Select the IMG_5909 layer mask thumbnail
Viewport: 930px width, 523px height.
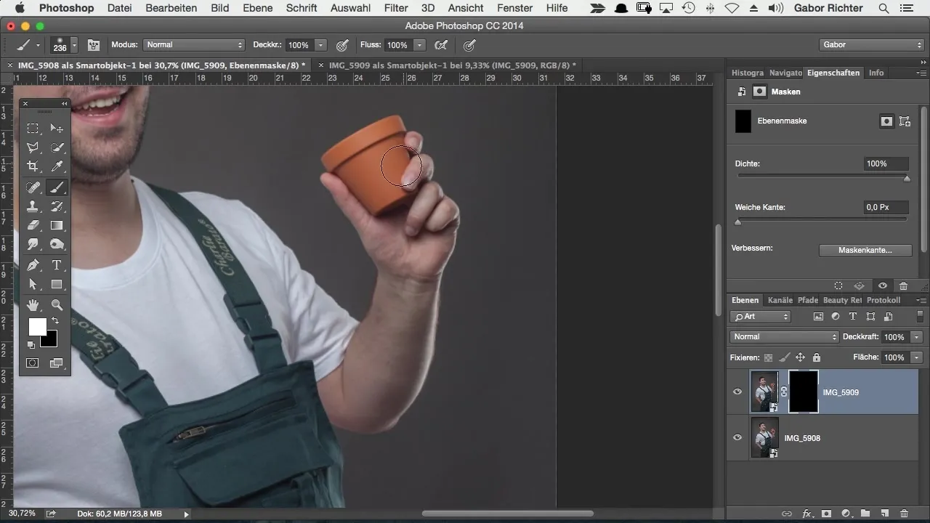click(x=804, y=392)
